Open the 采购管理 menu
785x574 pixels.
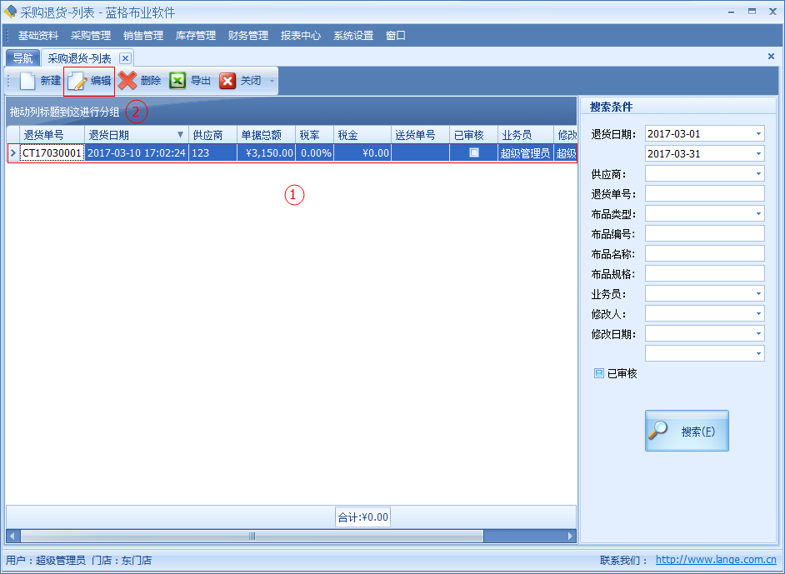[91, 36]
